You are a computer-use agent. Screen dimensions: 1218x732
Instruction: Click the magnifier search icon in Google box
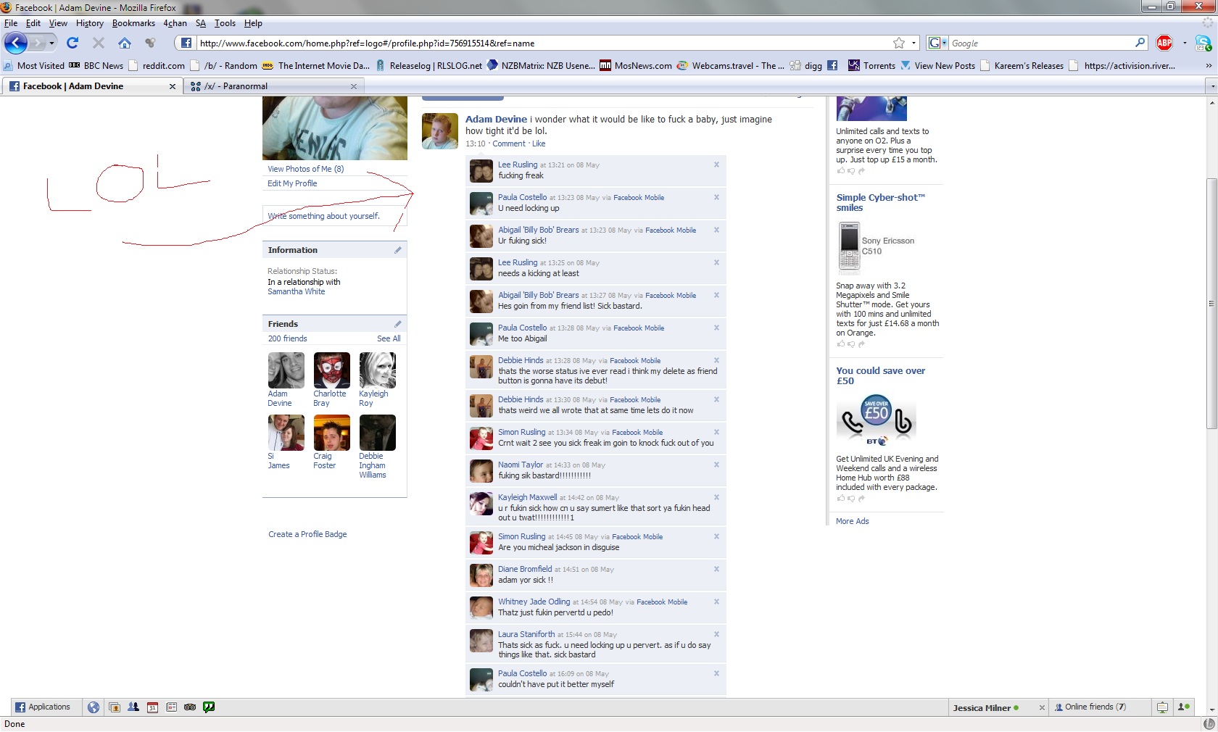coord(1140,43)
